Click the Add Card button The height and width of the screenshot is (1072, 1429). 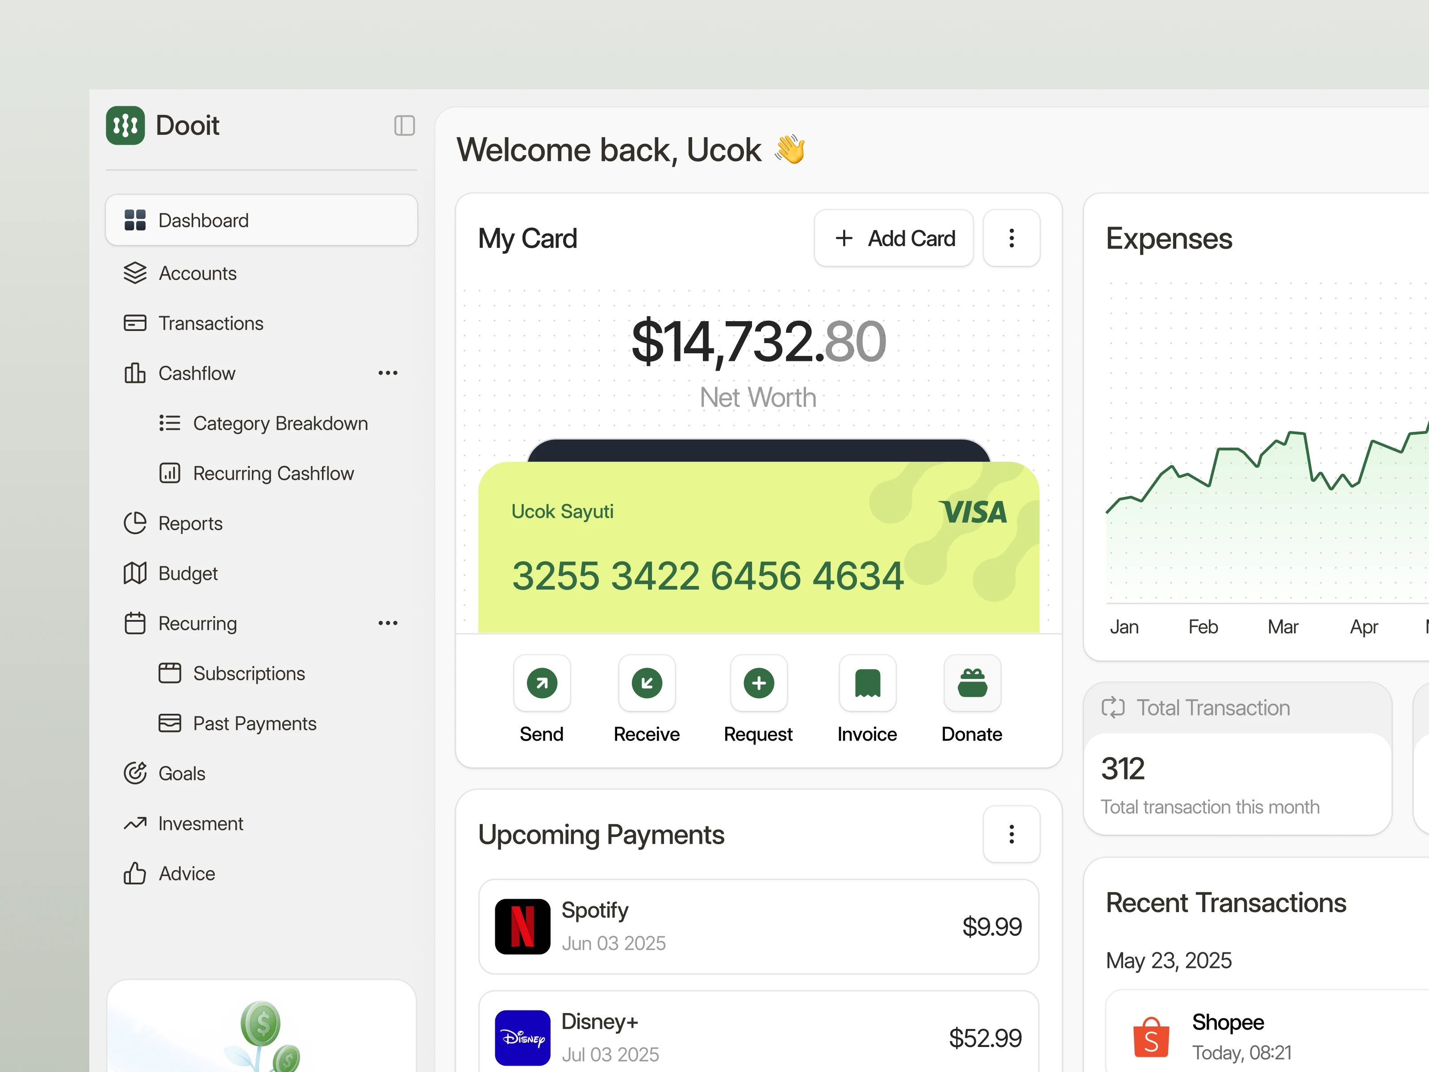click(894, 239)
